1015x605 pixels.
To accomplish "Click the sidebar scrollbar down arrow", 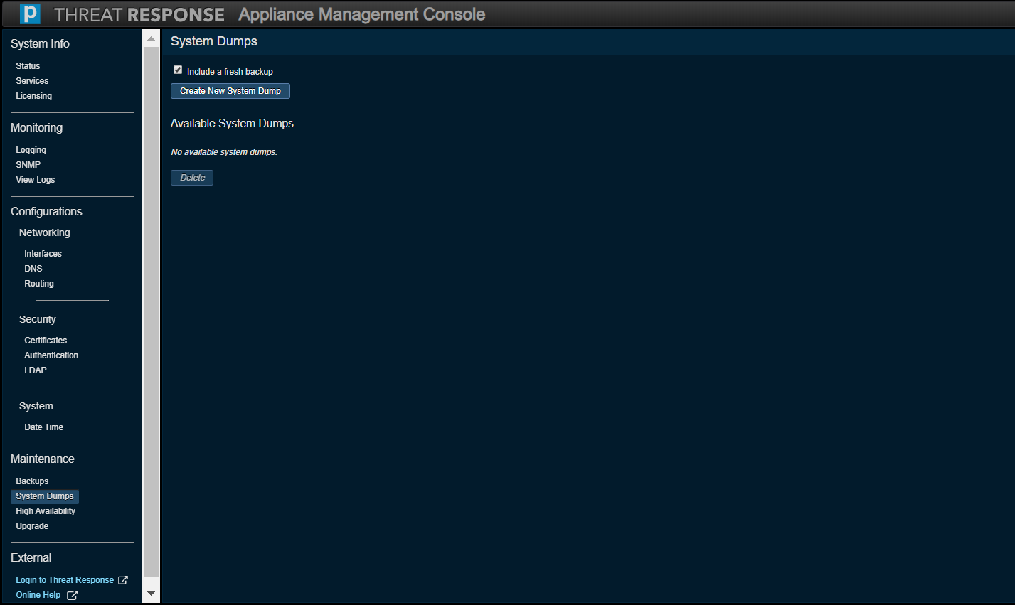I will (151, 594).
